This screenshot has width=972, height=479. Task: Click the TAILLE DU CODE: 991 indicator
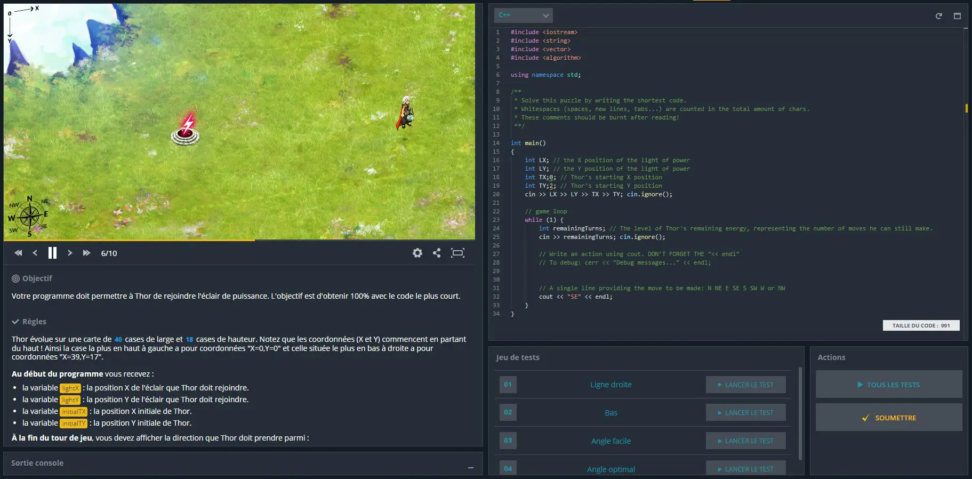point(921,325)
